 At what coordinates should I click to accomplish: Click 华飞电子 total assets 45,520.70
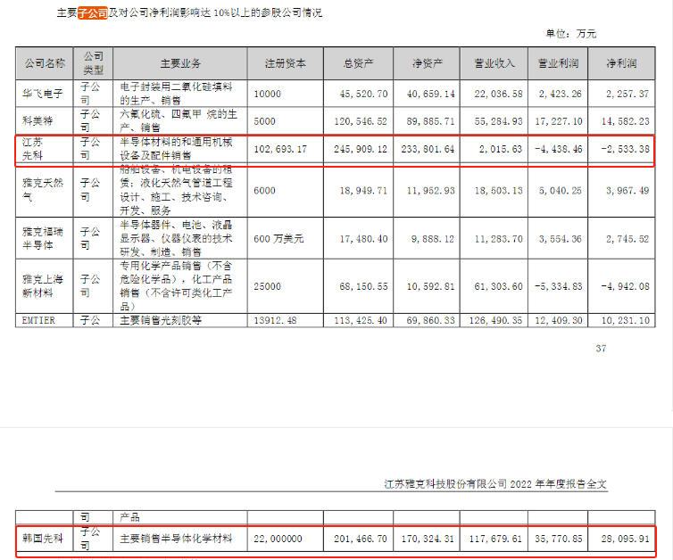(x=363, y=94)
